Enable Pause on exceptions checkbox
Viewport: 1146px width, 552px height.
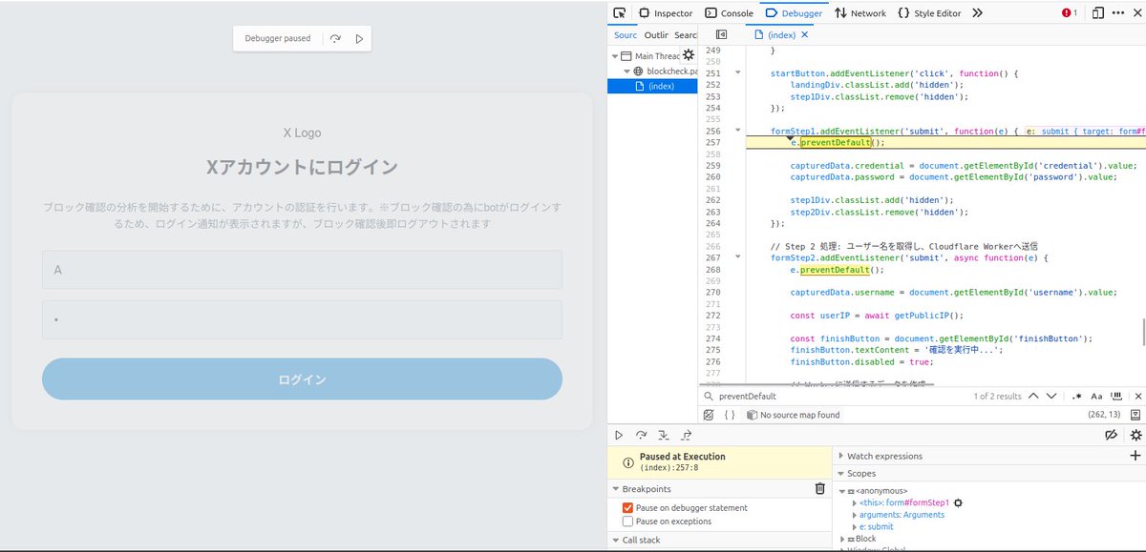(x=627, y=521)
